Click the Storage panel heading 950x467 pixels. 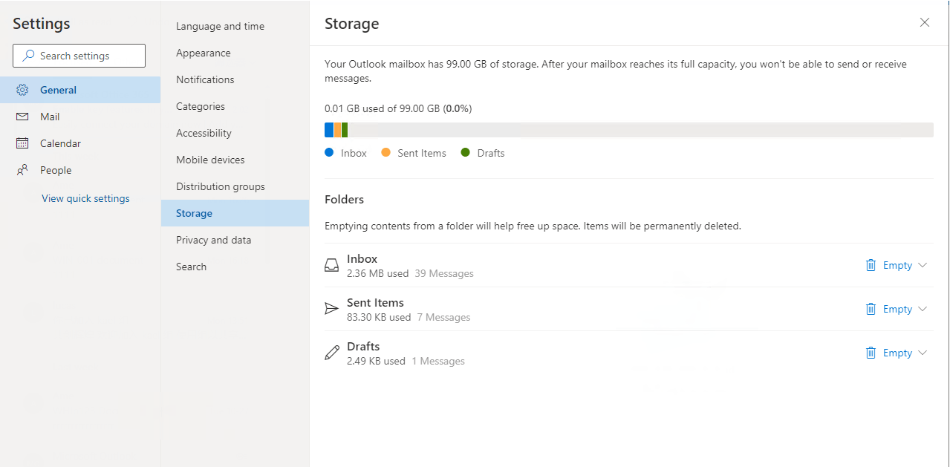click(x=352, y=24)
